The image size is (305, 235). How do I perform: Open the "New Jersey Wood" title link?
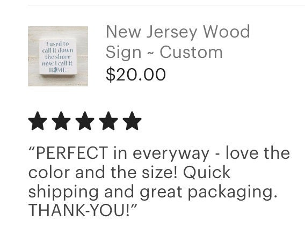point(178,32)
